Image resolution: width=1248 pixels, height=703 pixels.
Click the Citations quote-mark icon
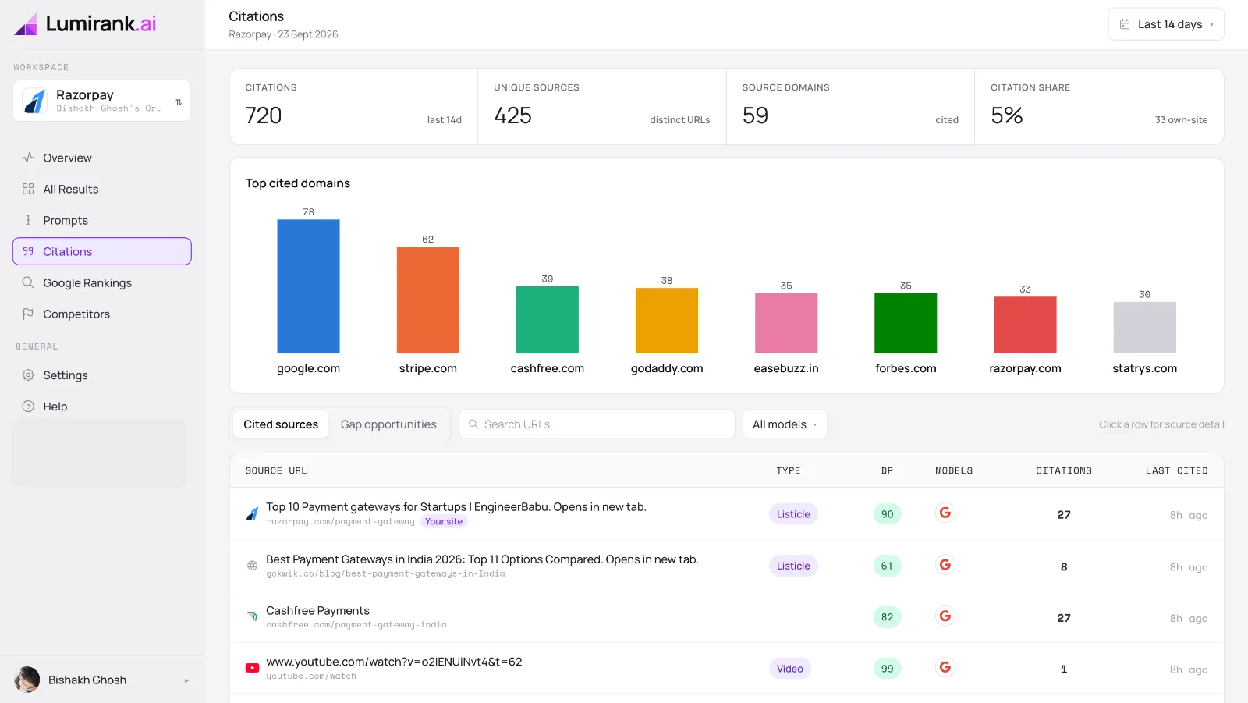[x=28, y=251]
